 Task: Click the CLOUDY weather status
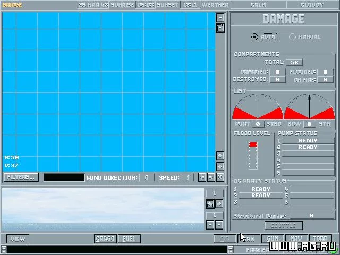click(312, 5)
